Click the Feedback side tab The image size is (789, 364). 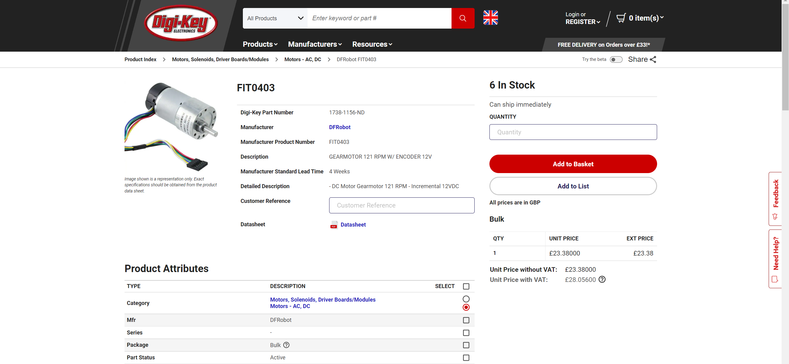click(x=775, y=199)
